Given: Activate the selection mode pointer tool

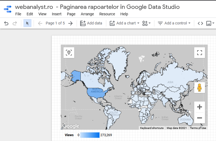Looking at the screenshot, I should (x=27, y=23).
